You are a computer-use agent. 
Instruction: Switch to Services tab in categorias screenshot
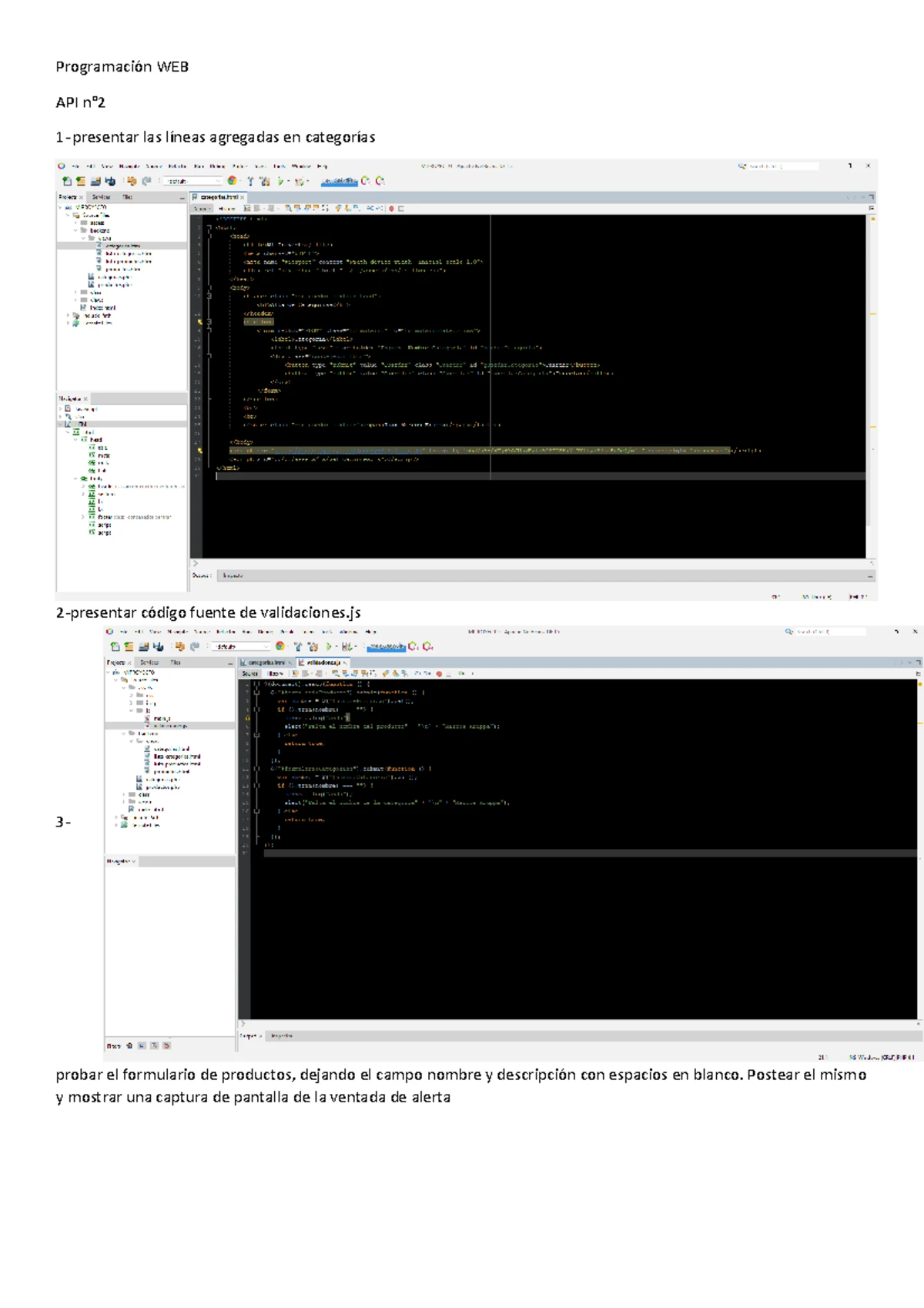pyautogui.click(x=101, y=197)
